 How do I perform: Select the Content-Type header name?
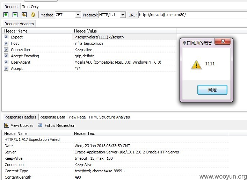pyautogui.click(x=16, y=171)
